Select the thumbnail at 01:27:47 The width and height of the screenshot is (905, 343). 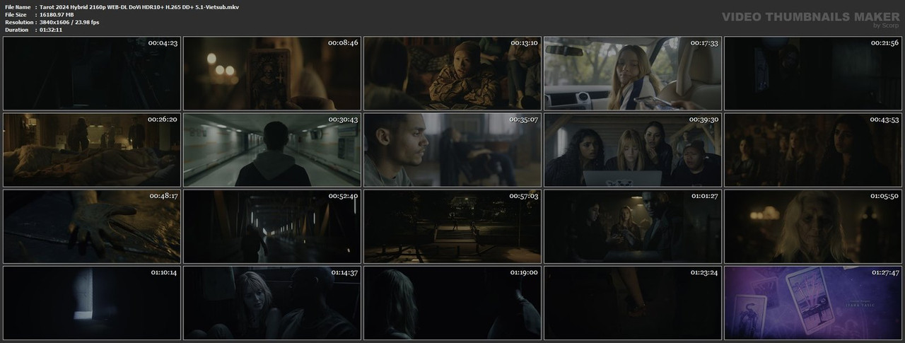coord(813,303)
